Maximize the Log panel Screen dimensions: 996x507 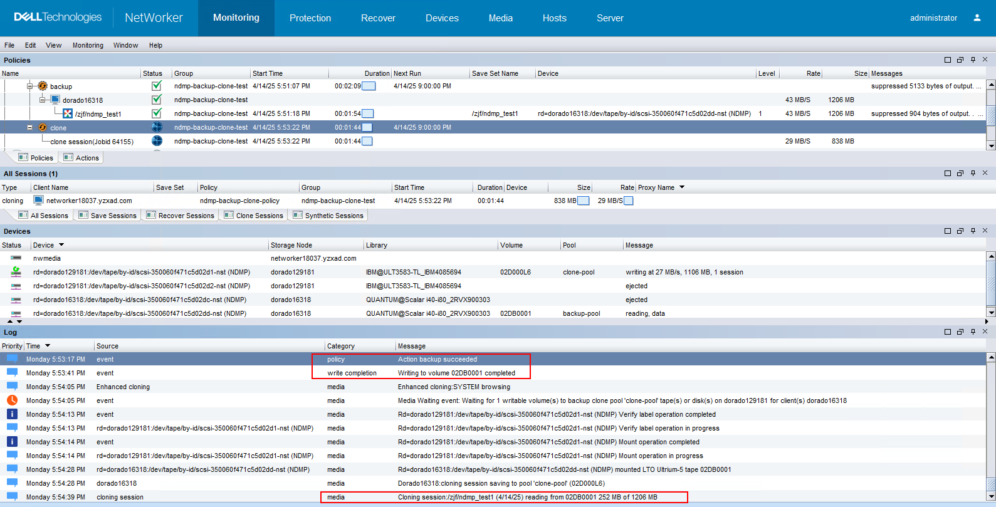click(948, 332)
